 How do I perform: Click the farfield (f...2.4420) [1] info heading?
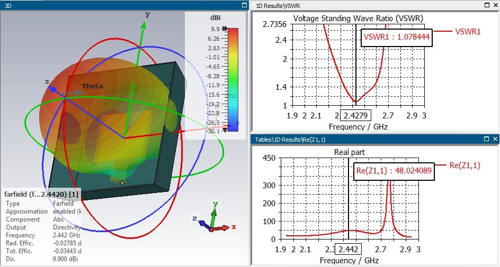(x=41, y=194)
